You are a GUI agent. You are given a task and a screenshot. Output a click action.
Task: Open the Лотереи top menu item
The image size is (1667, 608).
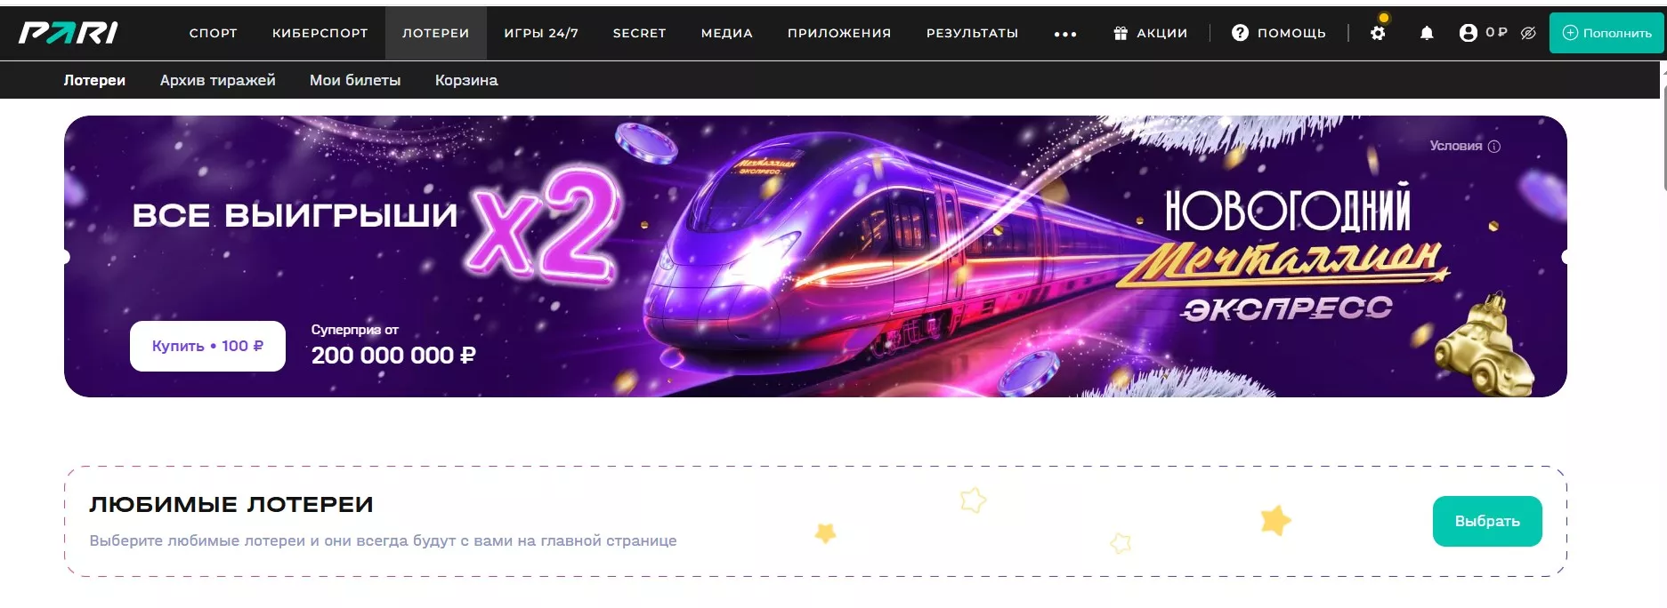point(436,33)
